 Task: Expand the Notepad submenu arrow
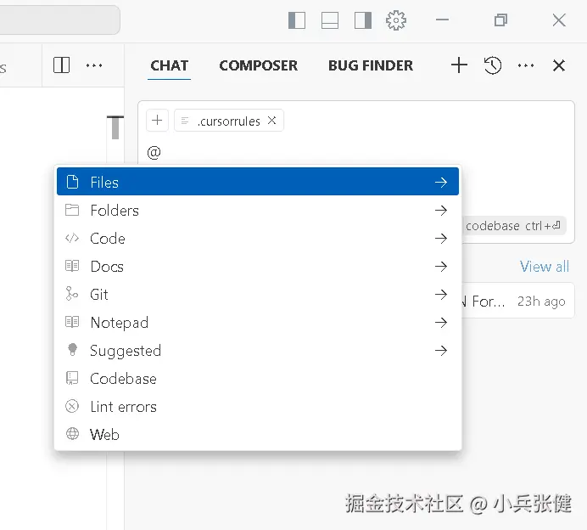click(441, 323)
